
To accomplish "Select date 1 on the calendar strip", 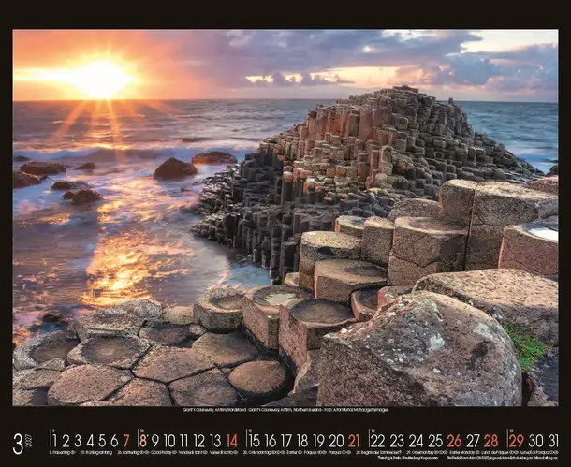I will pyautogui.click(x=54, y=441).
